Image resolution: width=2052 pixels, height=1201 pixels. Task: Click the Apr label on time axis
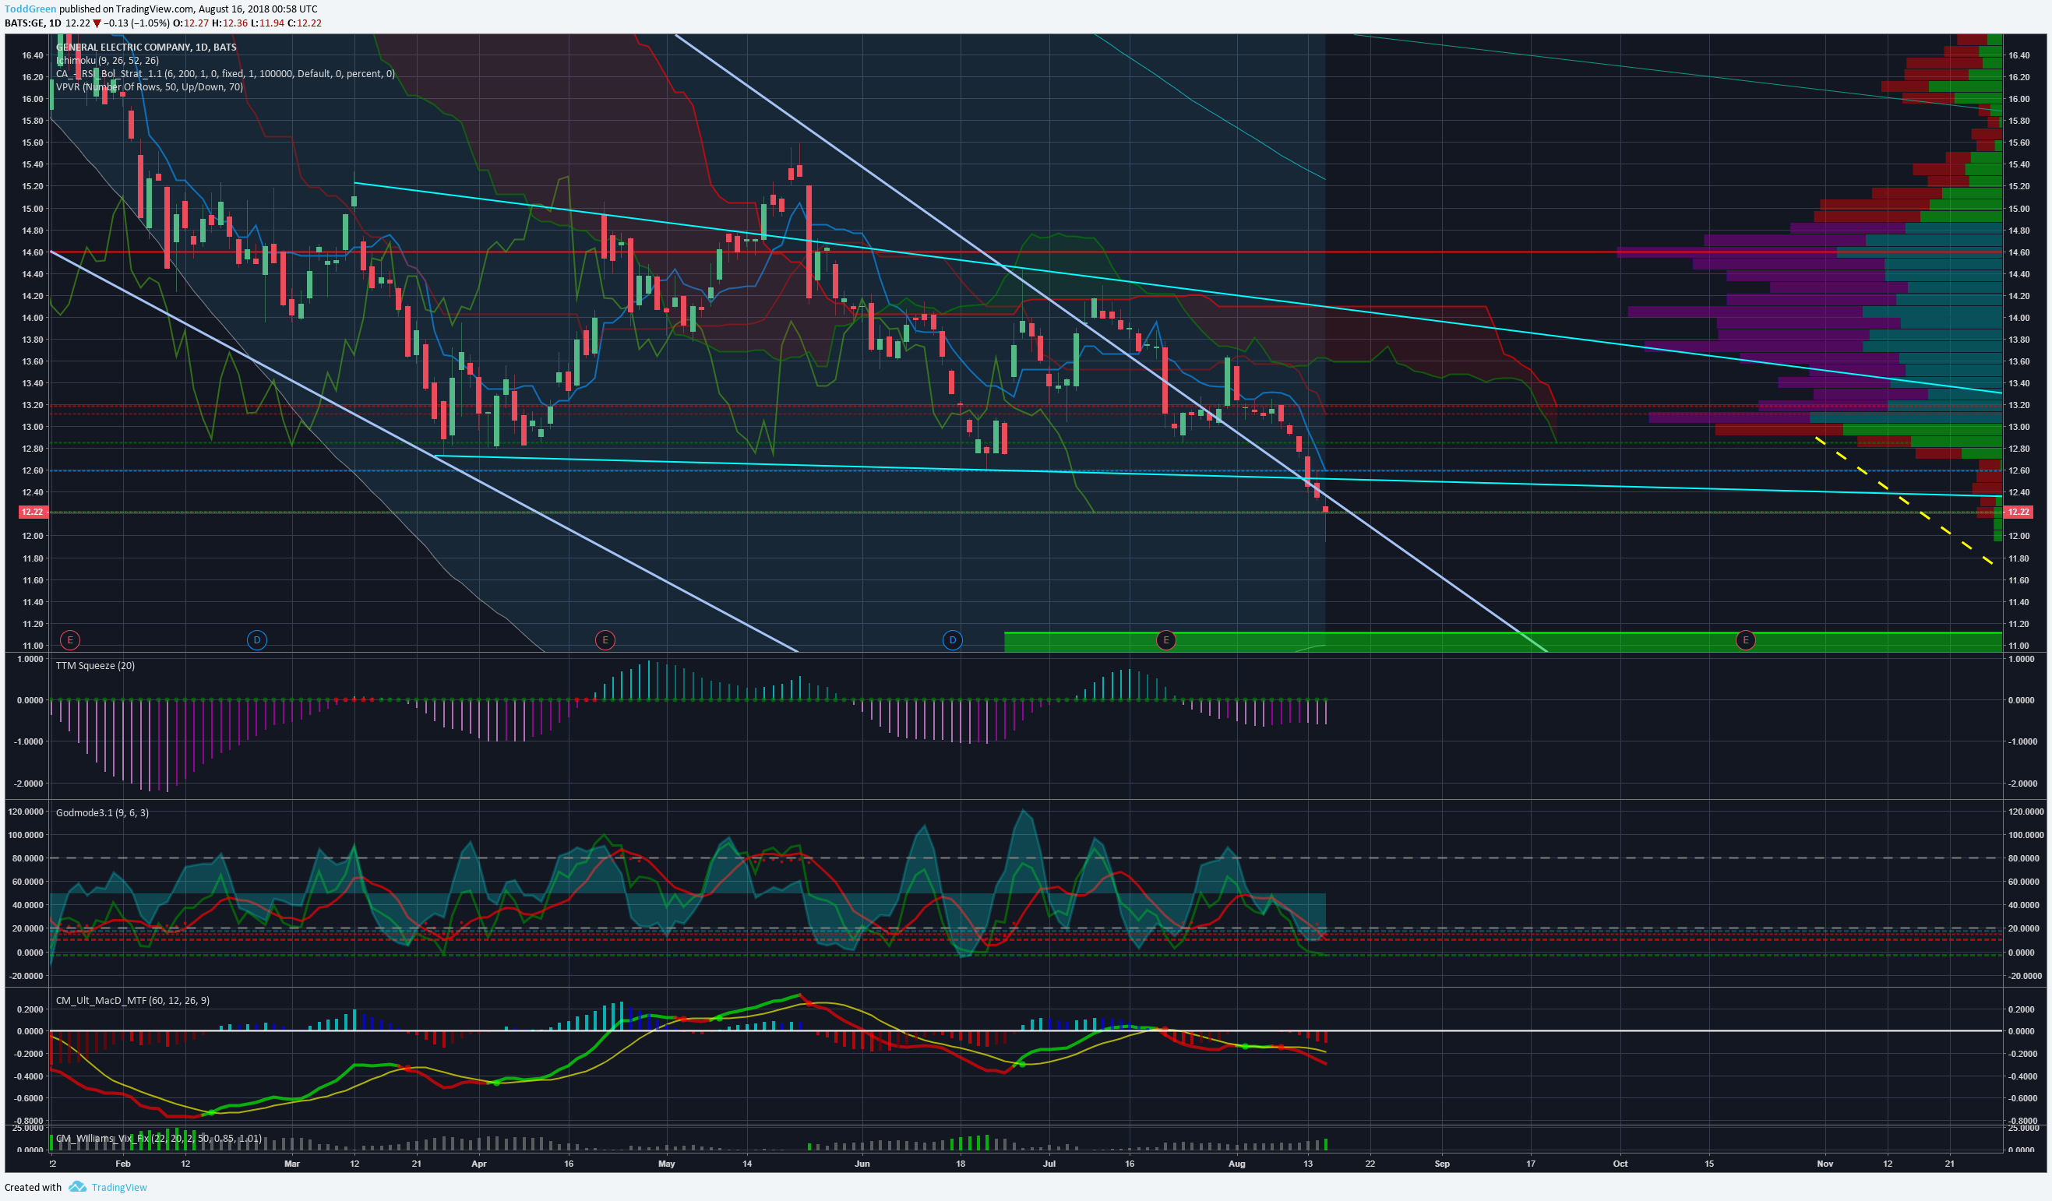pyautogui.click(x=479, y=1164)
